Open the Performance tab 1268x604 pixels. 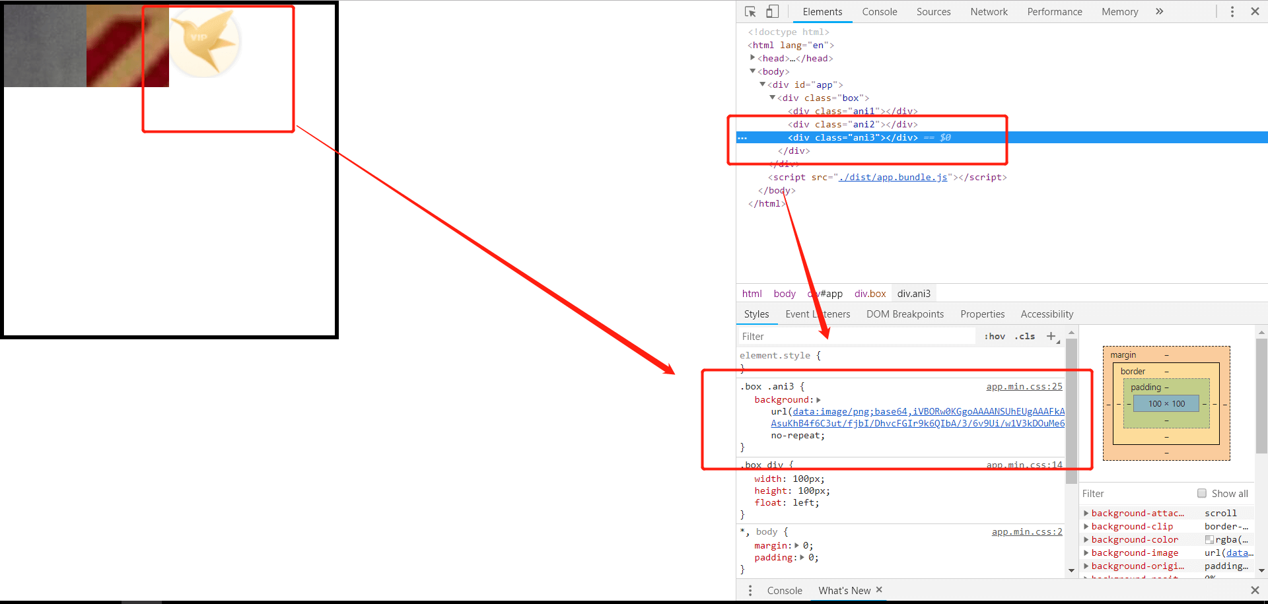pyautogui.click(x=1054, y=12)
